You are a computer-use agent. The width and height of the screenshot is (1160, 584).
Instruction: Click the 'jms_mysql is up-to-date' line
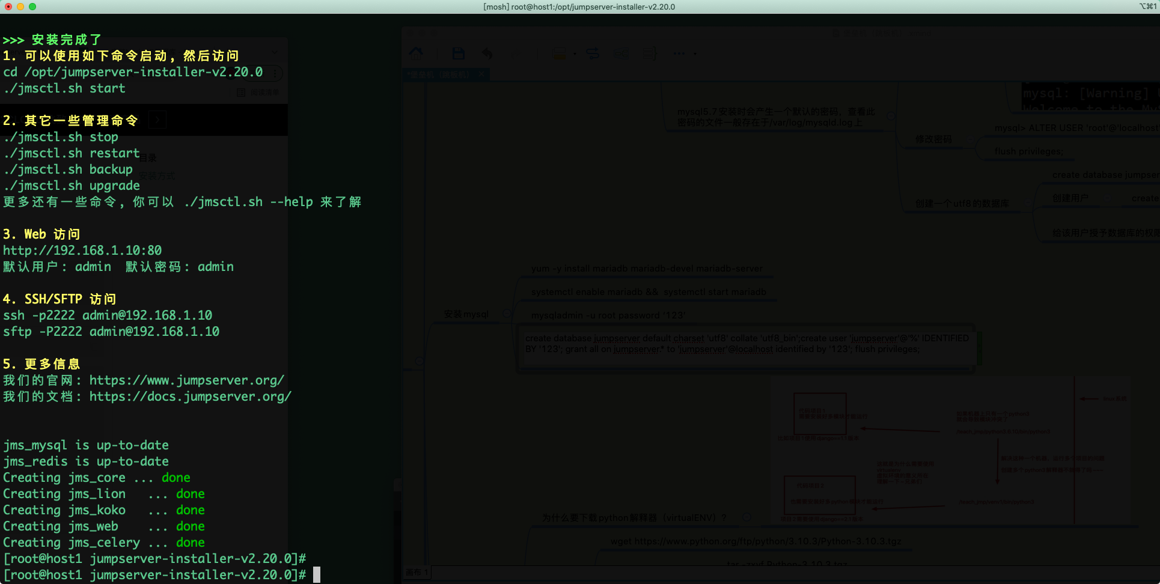86,445
